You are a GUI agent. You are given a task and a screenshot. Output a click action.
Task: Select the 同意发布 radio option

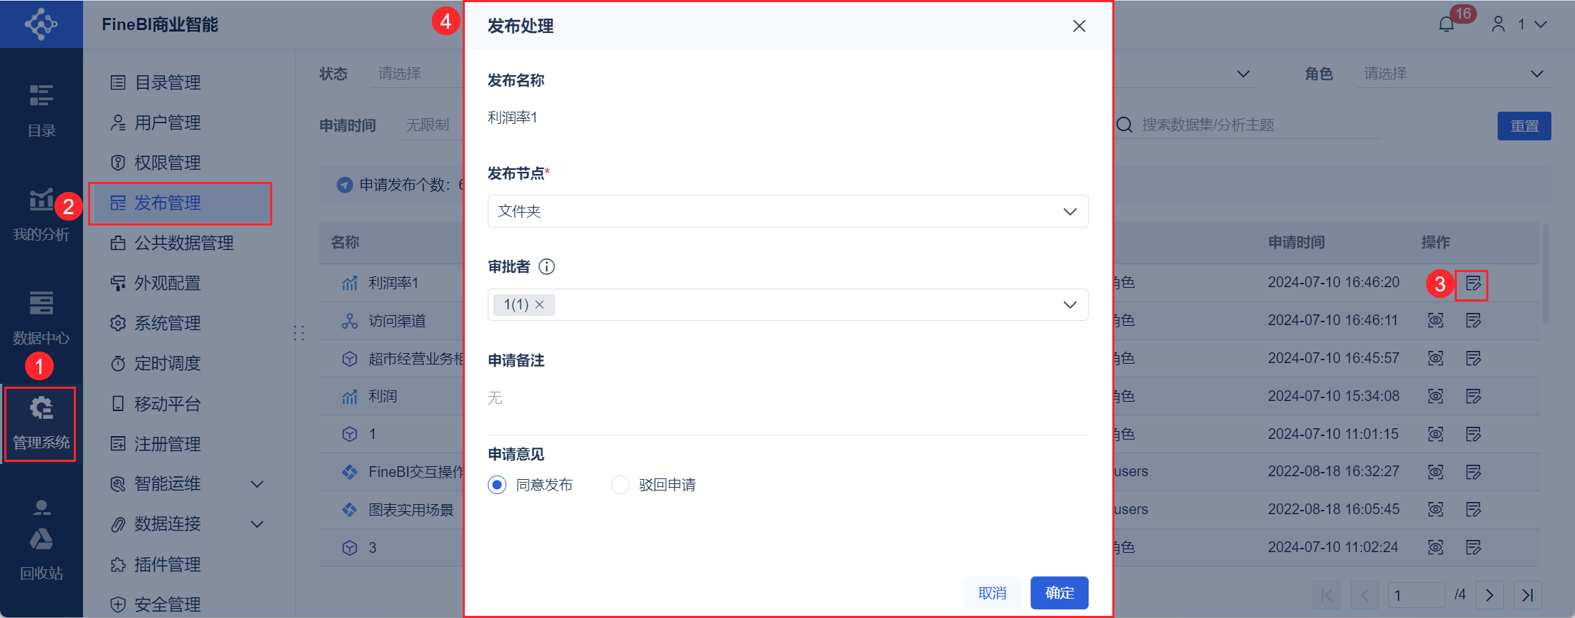click(497, 485)
